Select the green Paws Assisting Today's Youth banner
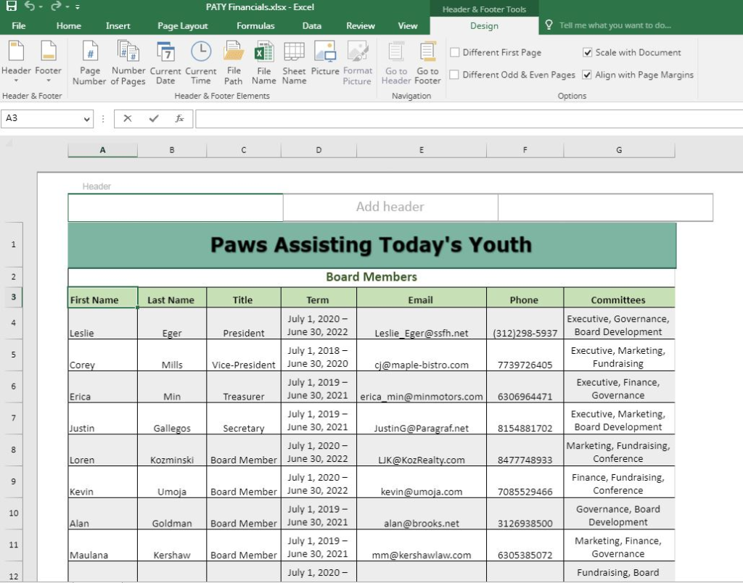Image resolution: width=743 pixels, height=583 pixels. (x=371, y=245)
